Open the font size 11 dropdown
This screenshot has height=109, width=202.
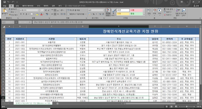(x=43, y=10)
